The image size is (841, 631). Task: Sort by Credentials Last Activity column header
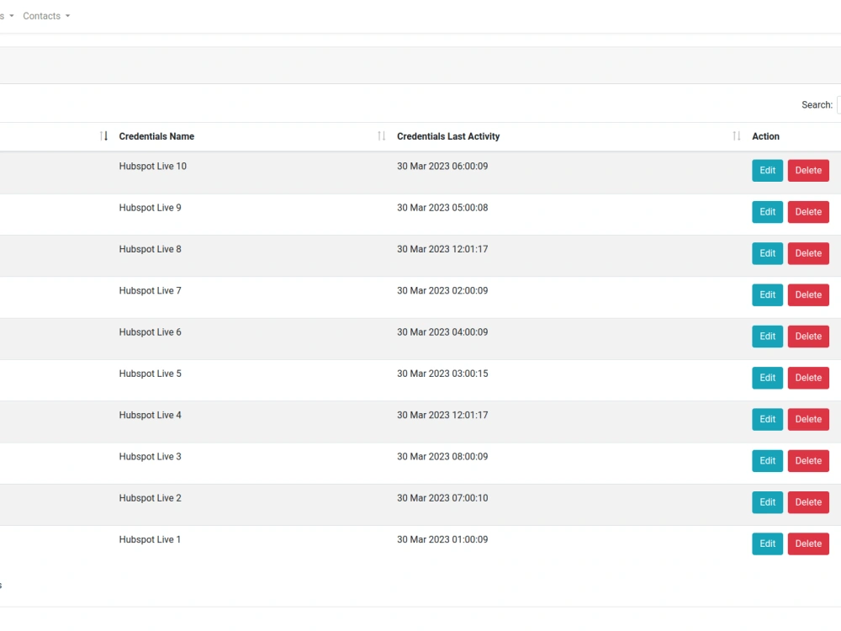pos(448,136)
